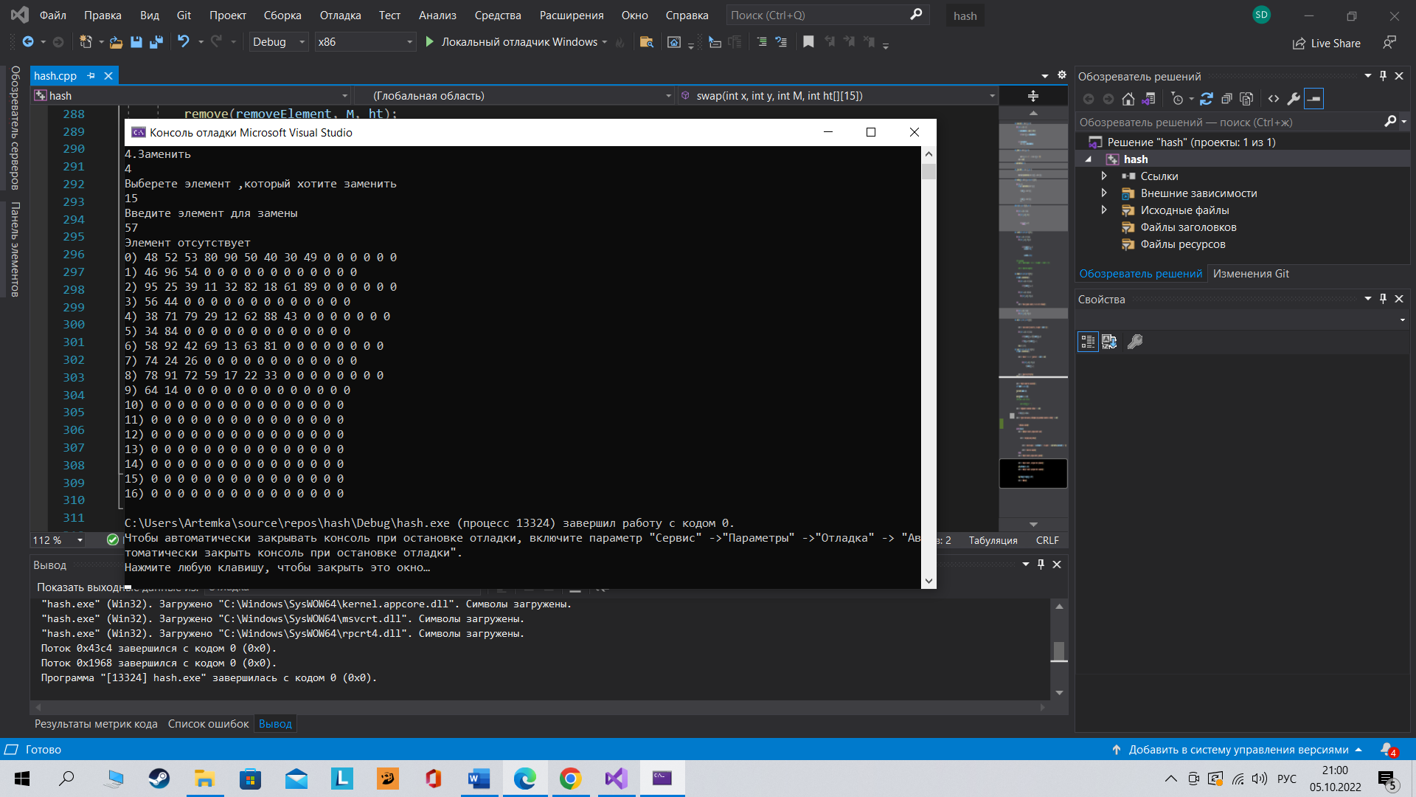Screen dimensions: 1416x797
Task: Click the New Item toolbar icon
Action: click(x=86, y=42)
